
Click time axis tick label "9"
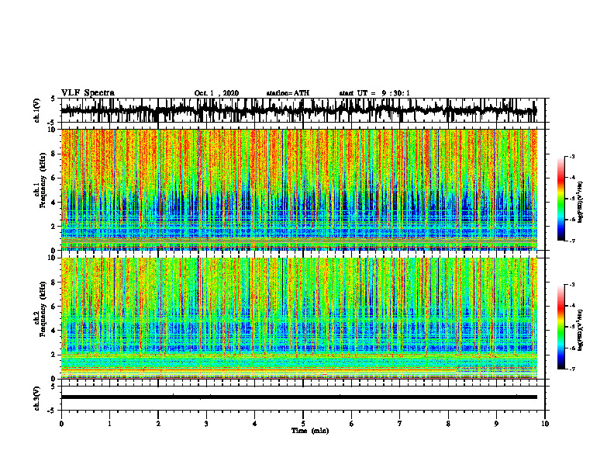click(x=496, y=424)
